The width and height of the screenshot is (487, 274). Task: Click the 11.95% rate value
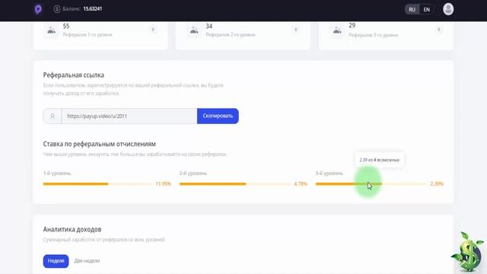164,184
